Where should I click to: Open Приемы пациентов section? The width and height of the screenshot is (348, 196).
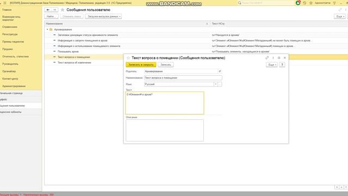click(x=13, y=41)
